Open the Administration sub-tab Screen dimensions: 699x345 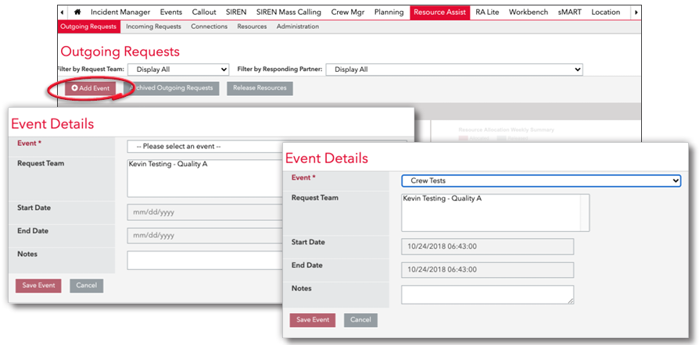(x=298, y=27)
